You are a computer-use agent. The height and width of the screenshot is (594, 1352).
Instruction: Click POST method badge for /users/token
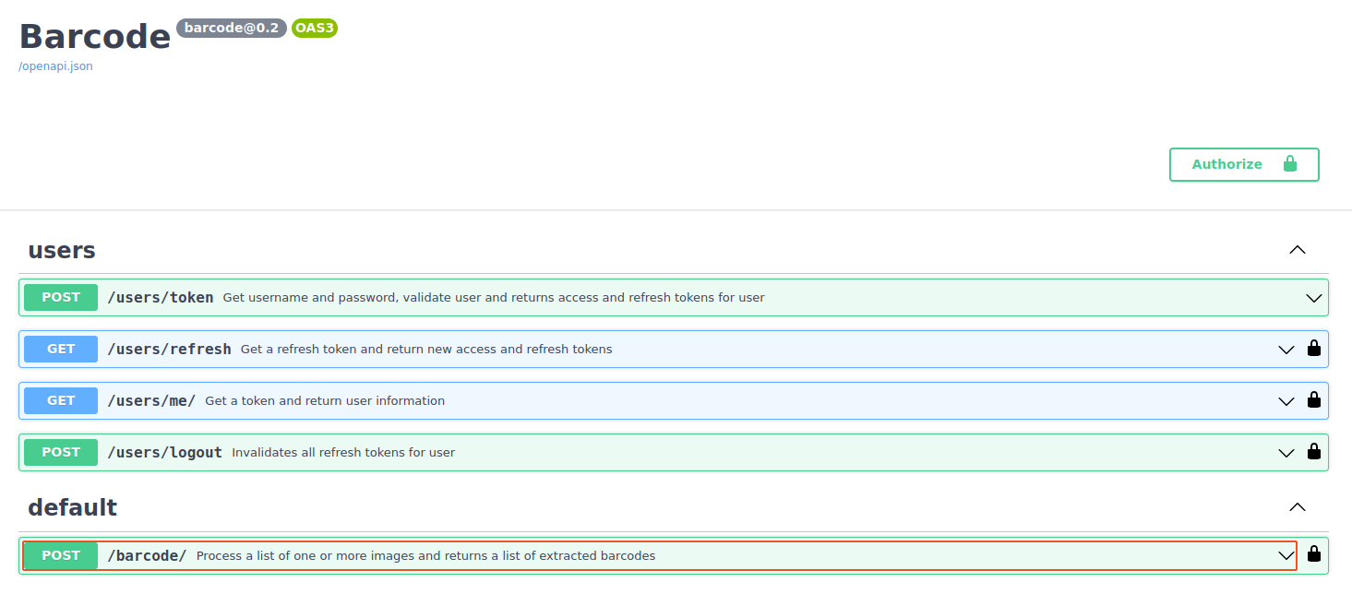[61, 297]
